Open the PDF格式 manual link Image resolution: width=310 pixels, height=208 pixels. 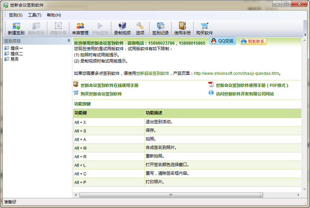(252, 85)
